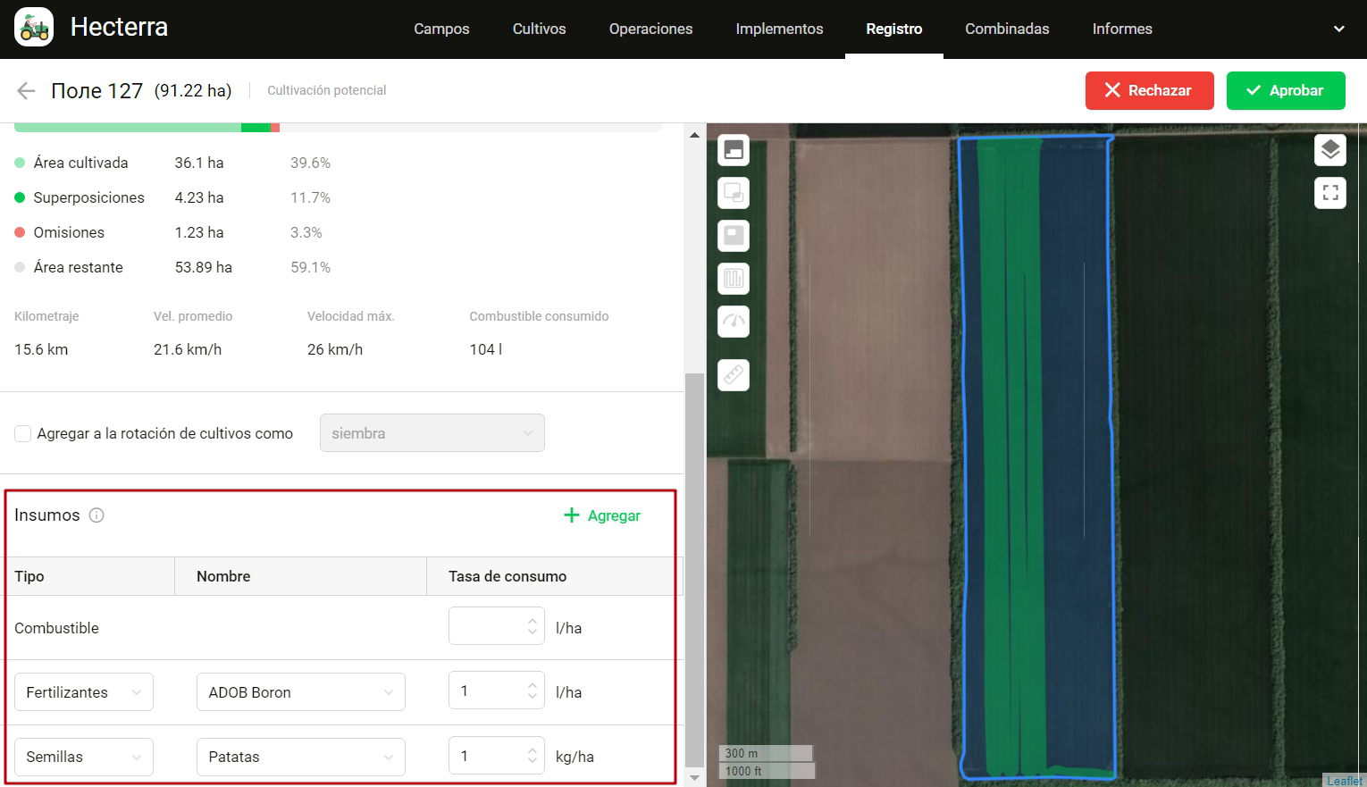Click the back arrow beside Поле 127
Screen dimensions: 1367x787
[x=26, y=90]
